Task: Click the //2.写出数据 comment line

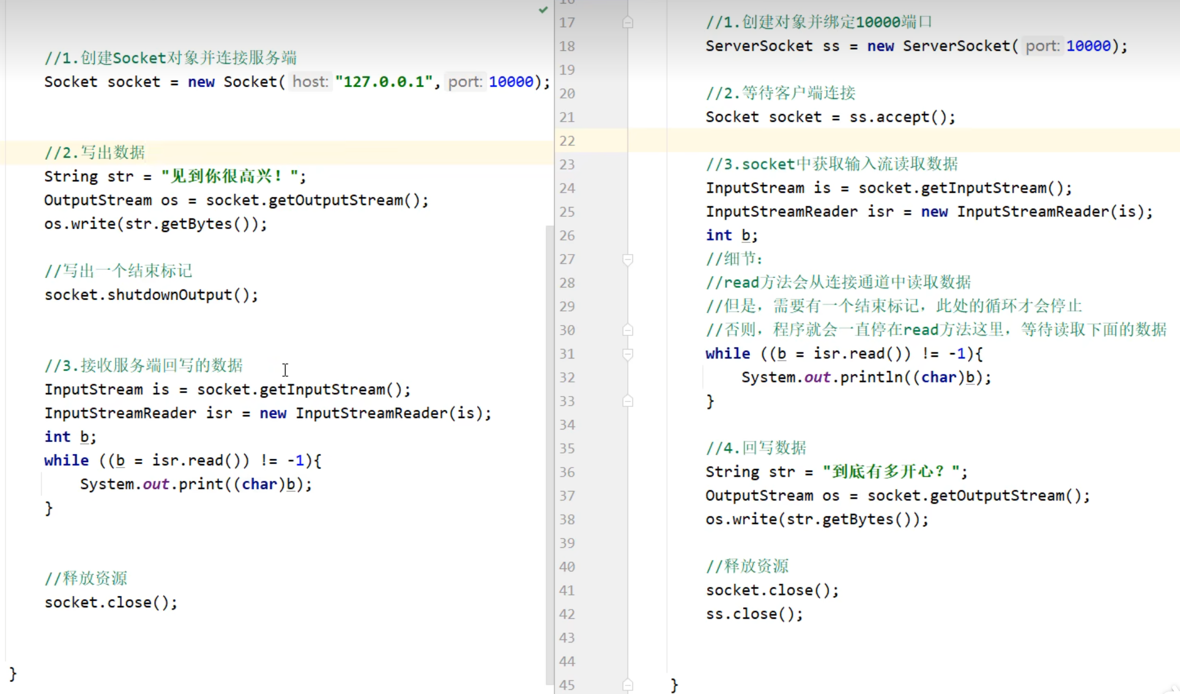Action: (x=94, y=152)
